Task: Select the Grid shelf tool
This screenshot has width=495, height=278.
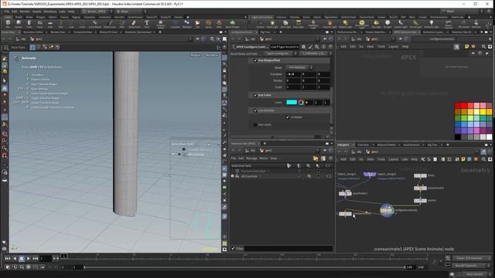Action: 50,24
